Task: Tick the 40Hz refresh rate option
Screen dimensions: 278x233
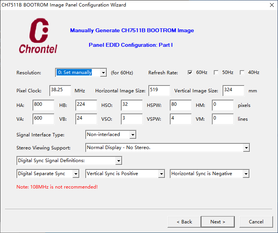Action: pos(242,72)
